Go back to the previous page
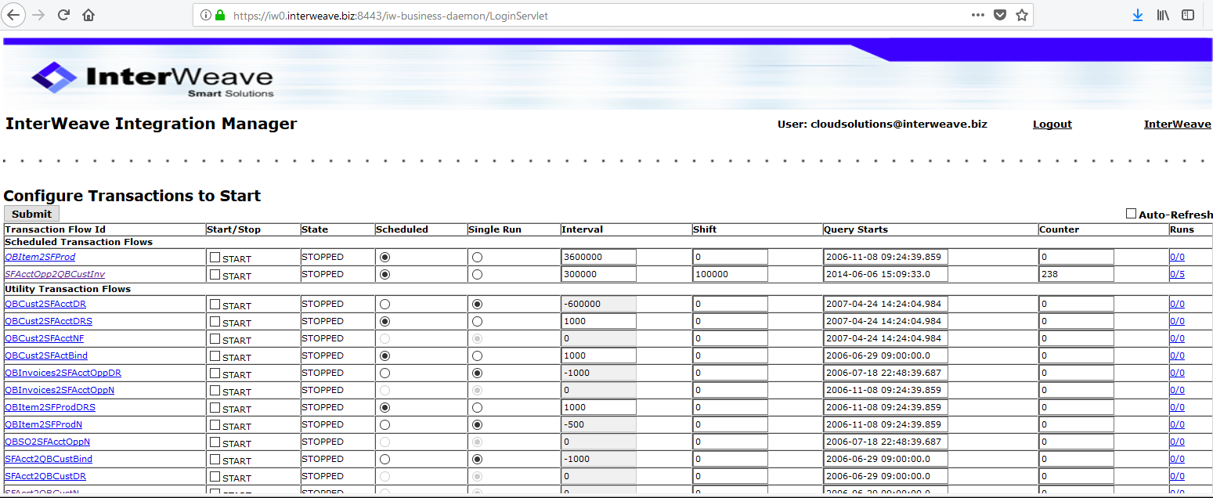1213x498 pixels. (14, 15)
